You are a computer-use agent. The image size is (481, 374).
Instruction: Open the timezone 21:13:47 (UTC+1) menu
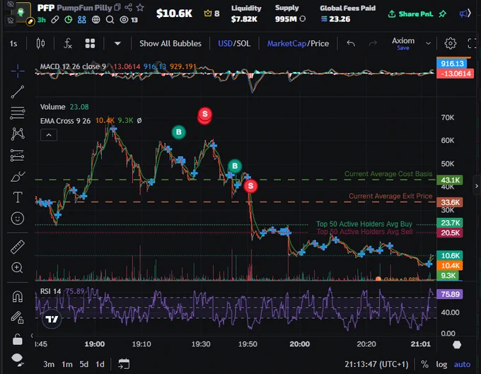(376, 364)
